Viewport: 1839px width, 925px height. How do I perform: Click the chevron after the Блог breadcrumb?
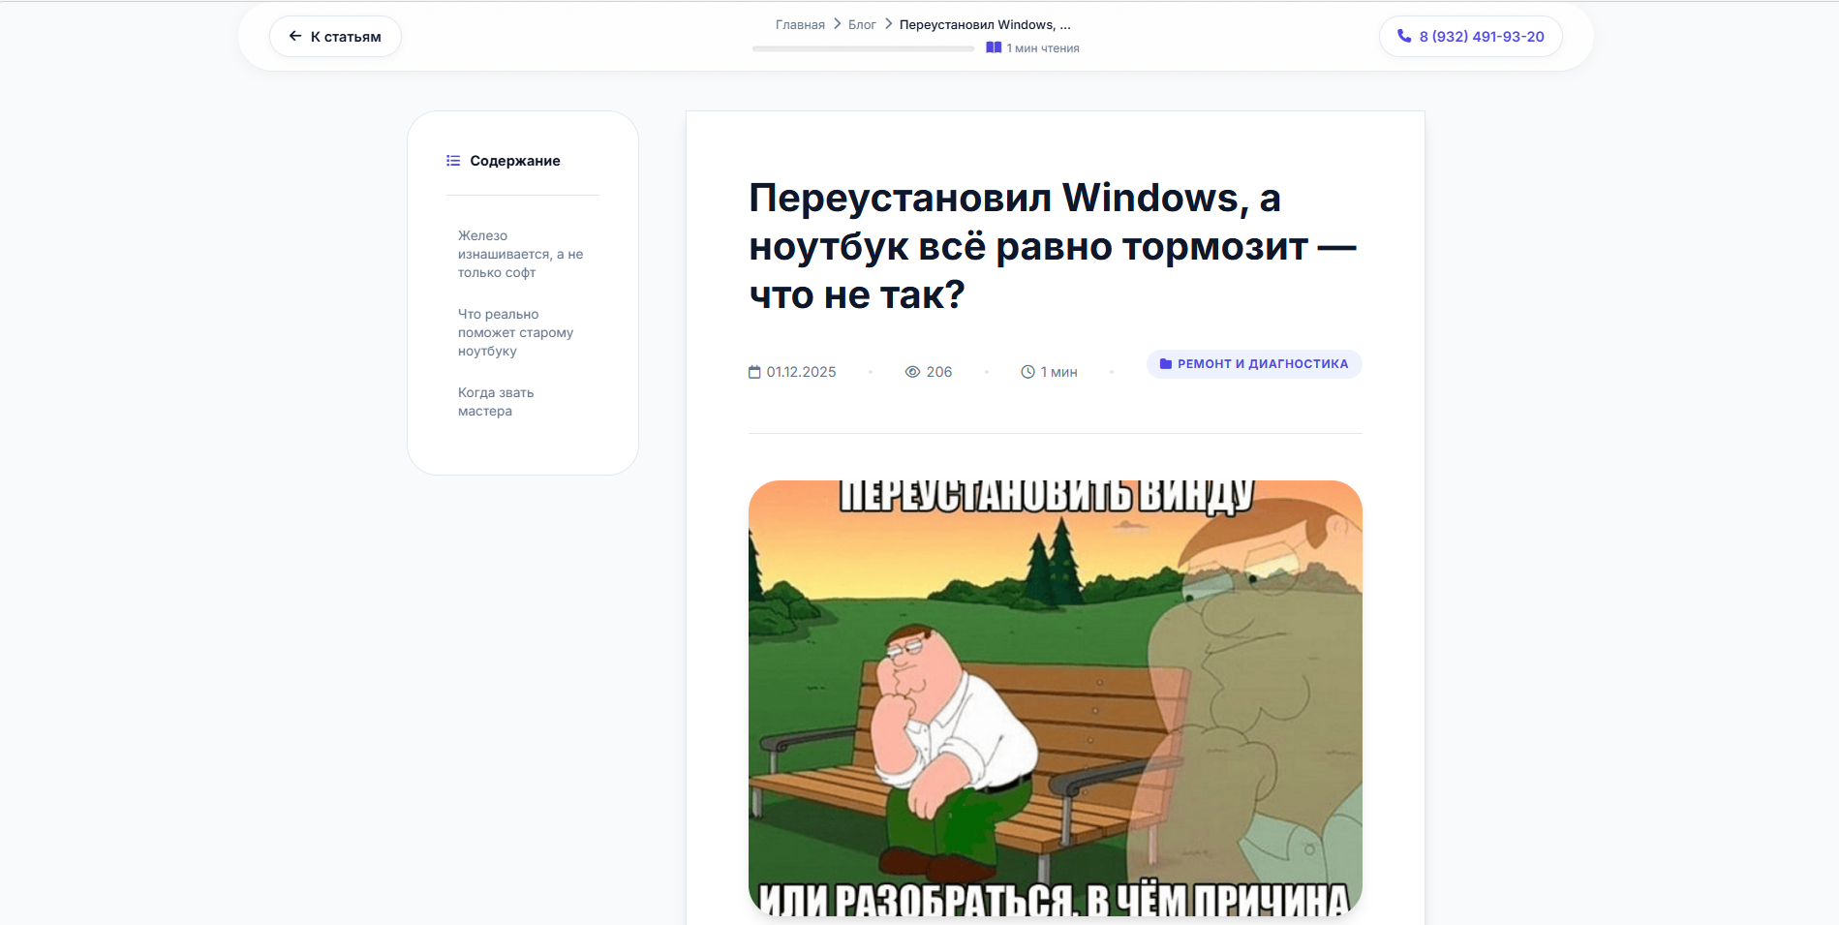tap(888, 24)
